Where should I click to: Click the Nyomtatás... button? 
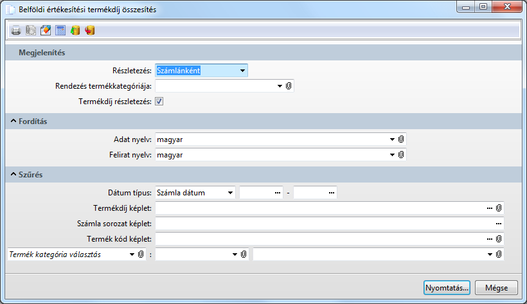(x=447, y=287)
